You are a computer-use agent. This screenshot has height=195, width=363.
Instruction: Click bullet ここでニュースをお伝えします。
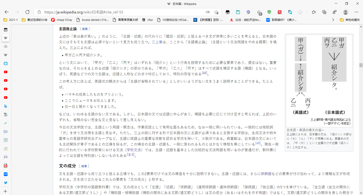pyautogui.click(x=91, y=101)
